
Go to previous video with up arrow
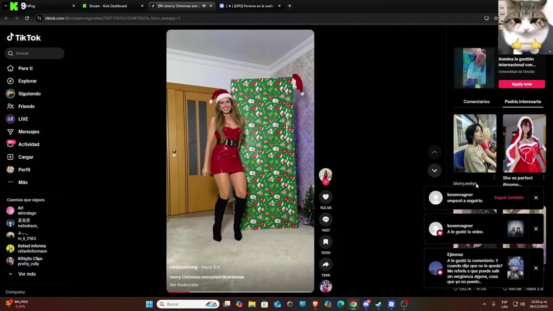pos(435,152)
